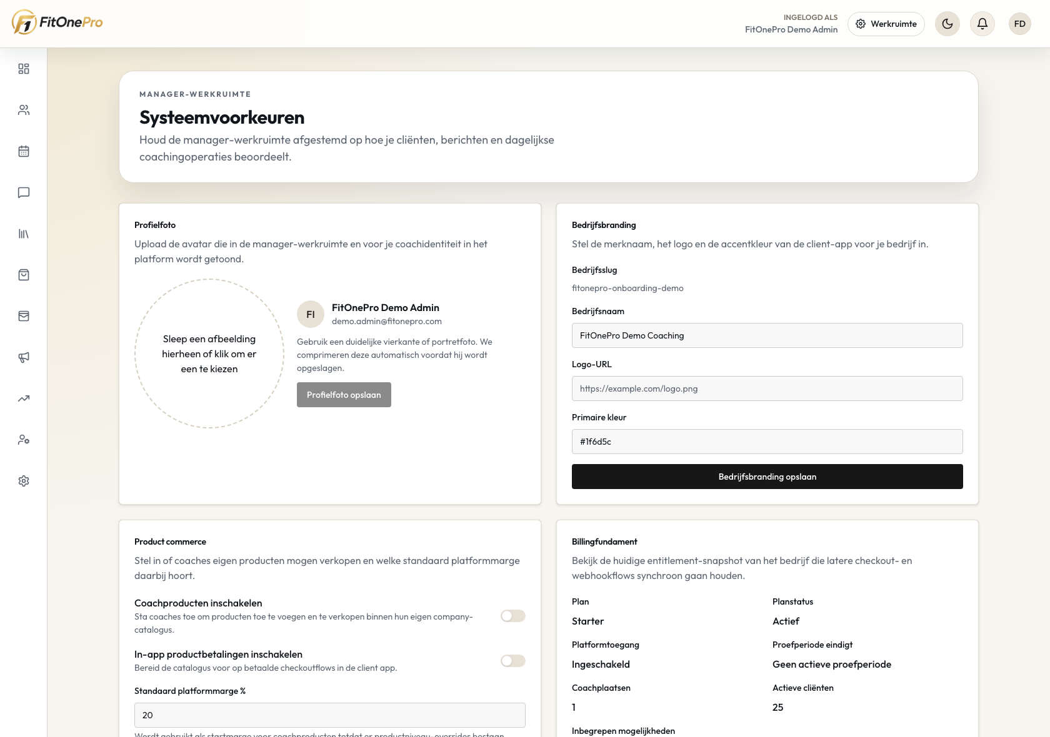Click Bedrijfsbranding opslaan button
Screen dimensions: 1050x737
(767, 477)
